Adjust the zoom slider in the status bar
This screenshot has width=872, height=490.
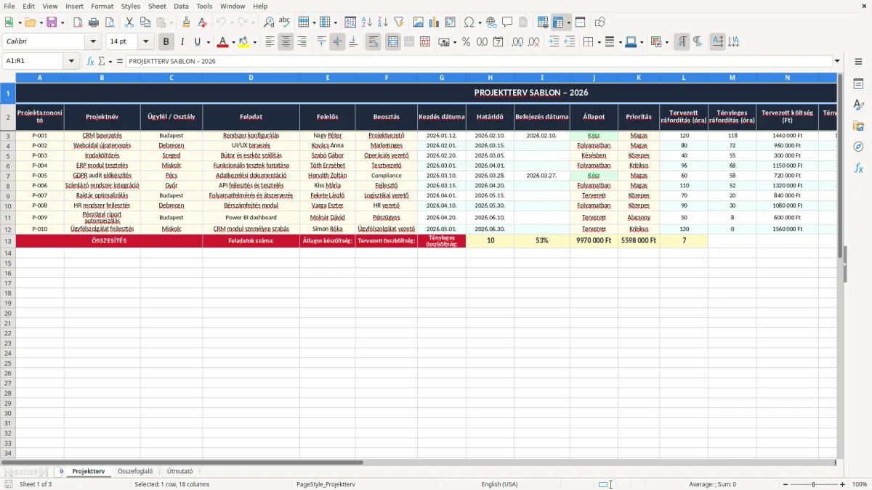point(813,484)
